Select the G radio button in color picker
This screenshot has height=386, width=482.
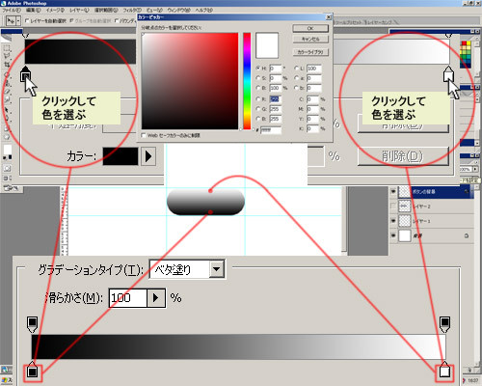pos(258,109)
